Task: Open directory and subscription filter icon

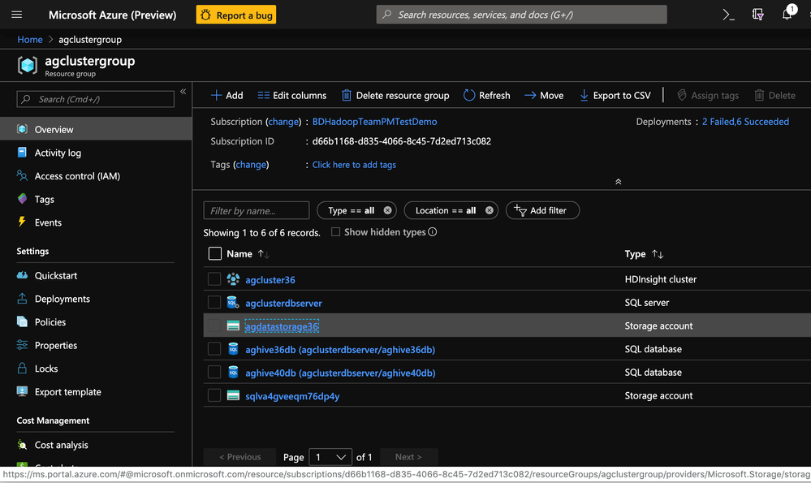Action: point(757,15)
